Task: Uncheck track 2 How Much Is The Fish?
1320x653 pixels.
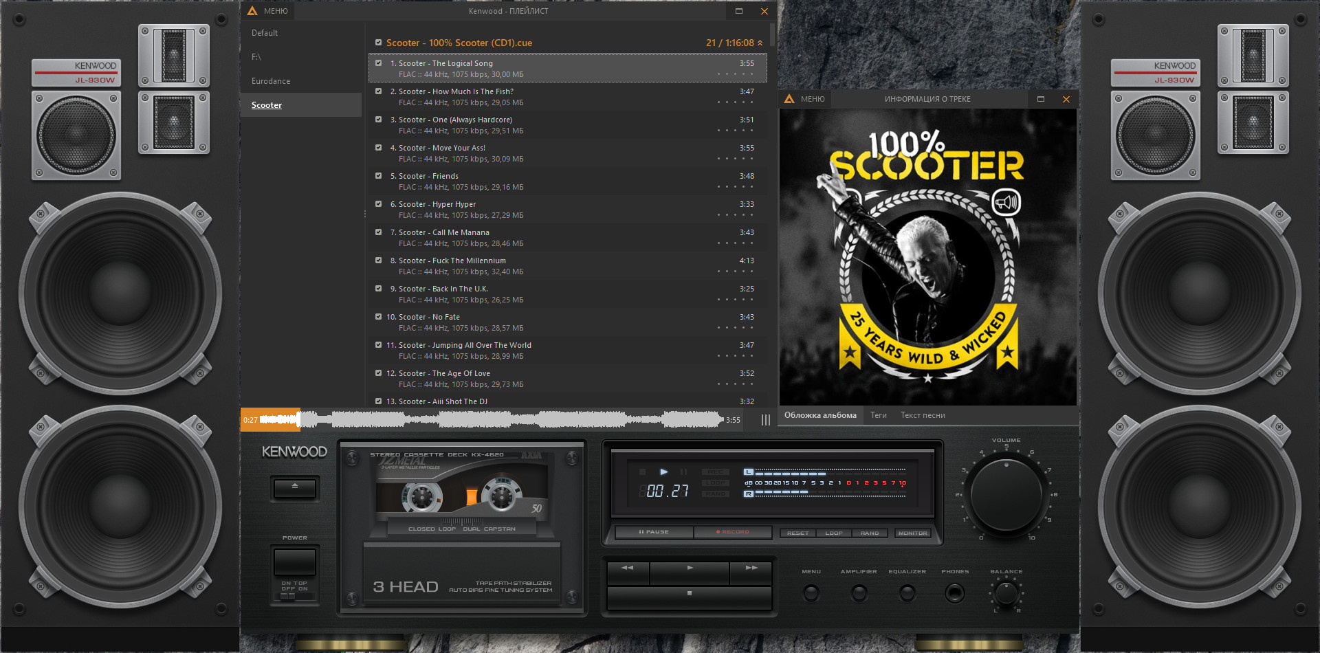Action: (x=378, y=91)
